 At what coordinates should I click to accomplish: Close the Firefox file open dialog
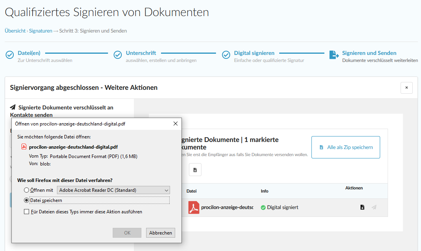coord(176,124)
